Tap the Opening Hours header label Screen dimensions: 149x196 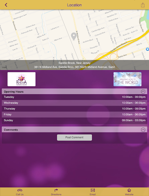(14, 91)
